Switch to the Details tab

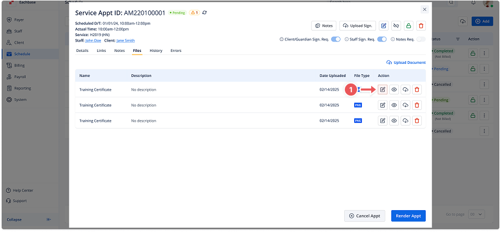pos(82,50)
